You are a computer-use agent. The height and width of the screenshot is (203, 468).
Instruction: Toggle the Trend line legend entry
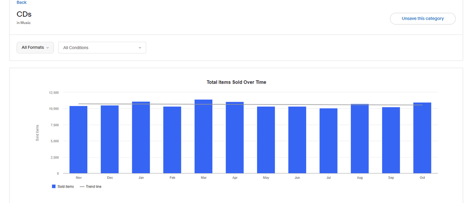pos(91,187)
